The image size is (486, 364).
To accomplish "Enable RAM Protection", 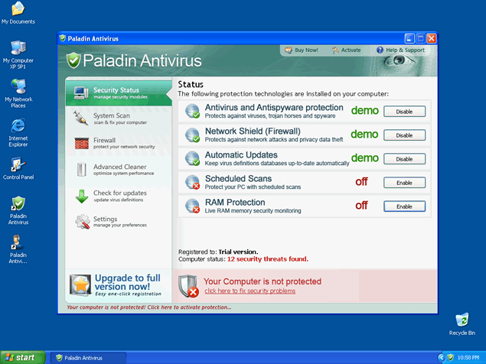I will click(404, 206).
